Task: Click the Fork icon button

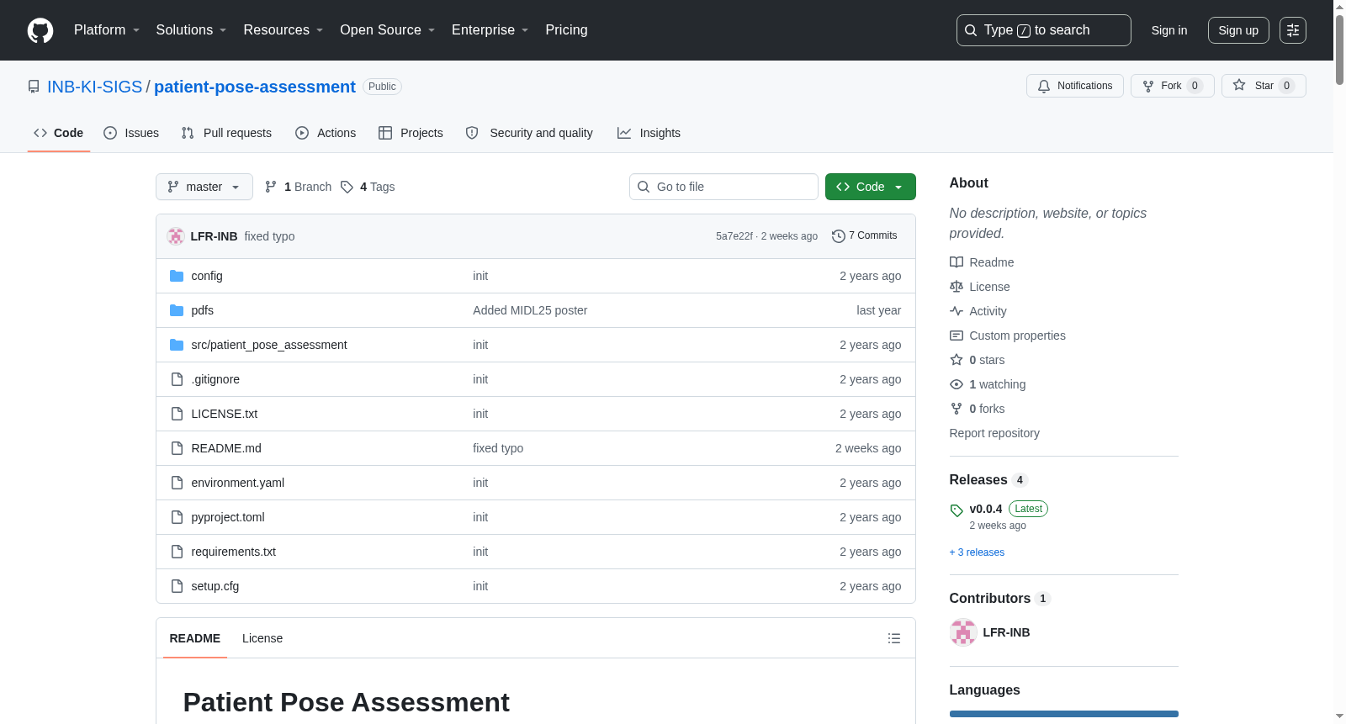Action: [x=1148, y=86]
